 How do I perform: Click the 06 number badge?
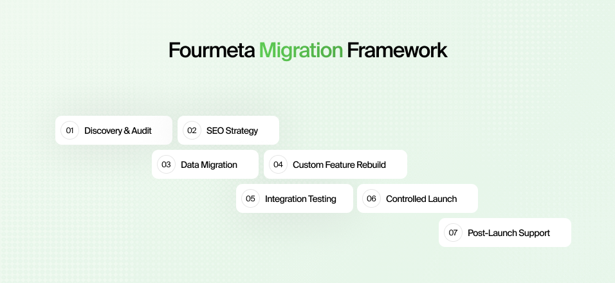pos(371,198)
